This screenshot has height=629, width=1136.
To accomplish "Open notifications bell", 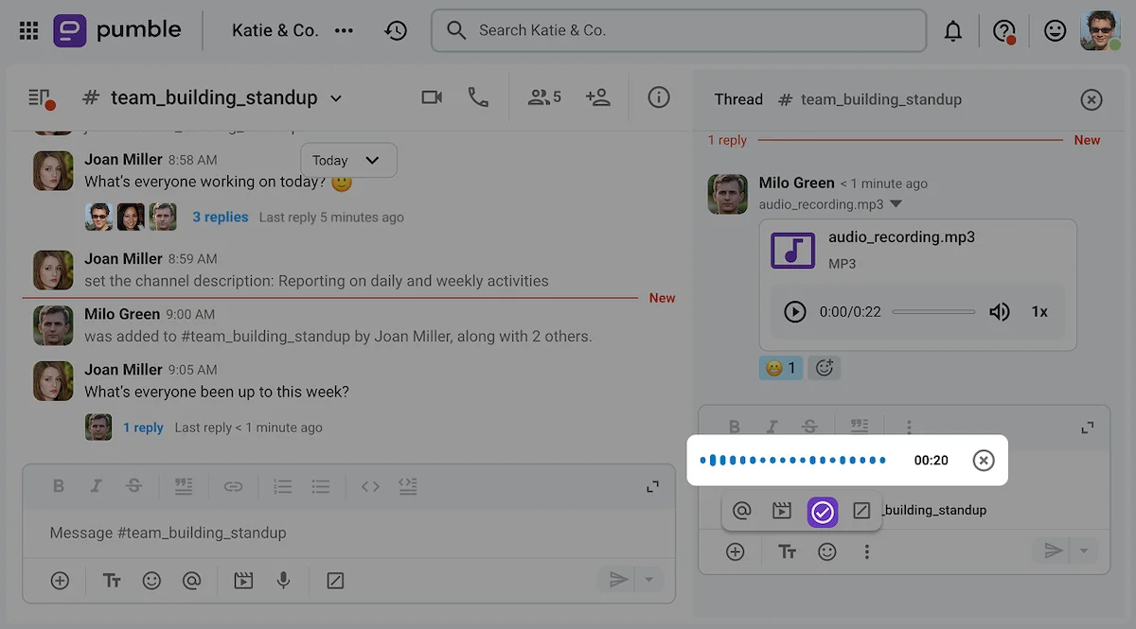I will pyautogui.click(x=953, y=31).
